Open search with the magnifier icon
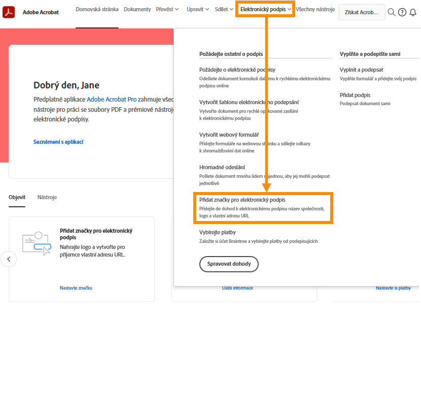Viewport: 421px width, 411px height. click(391, 12)
